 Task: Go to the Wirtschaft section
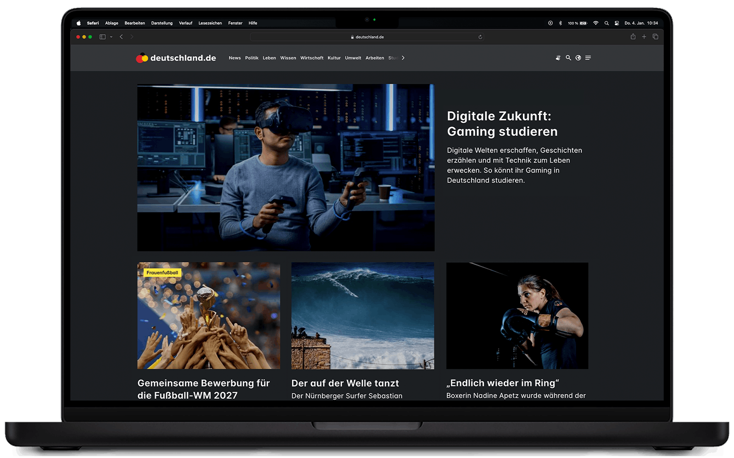[311, 58]
